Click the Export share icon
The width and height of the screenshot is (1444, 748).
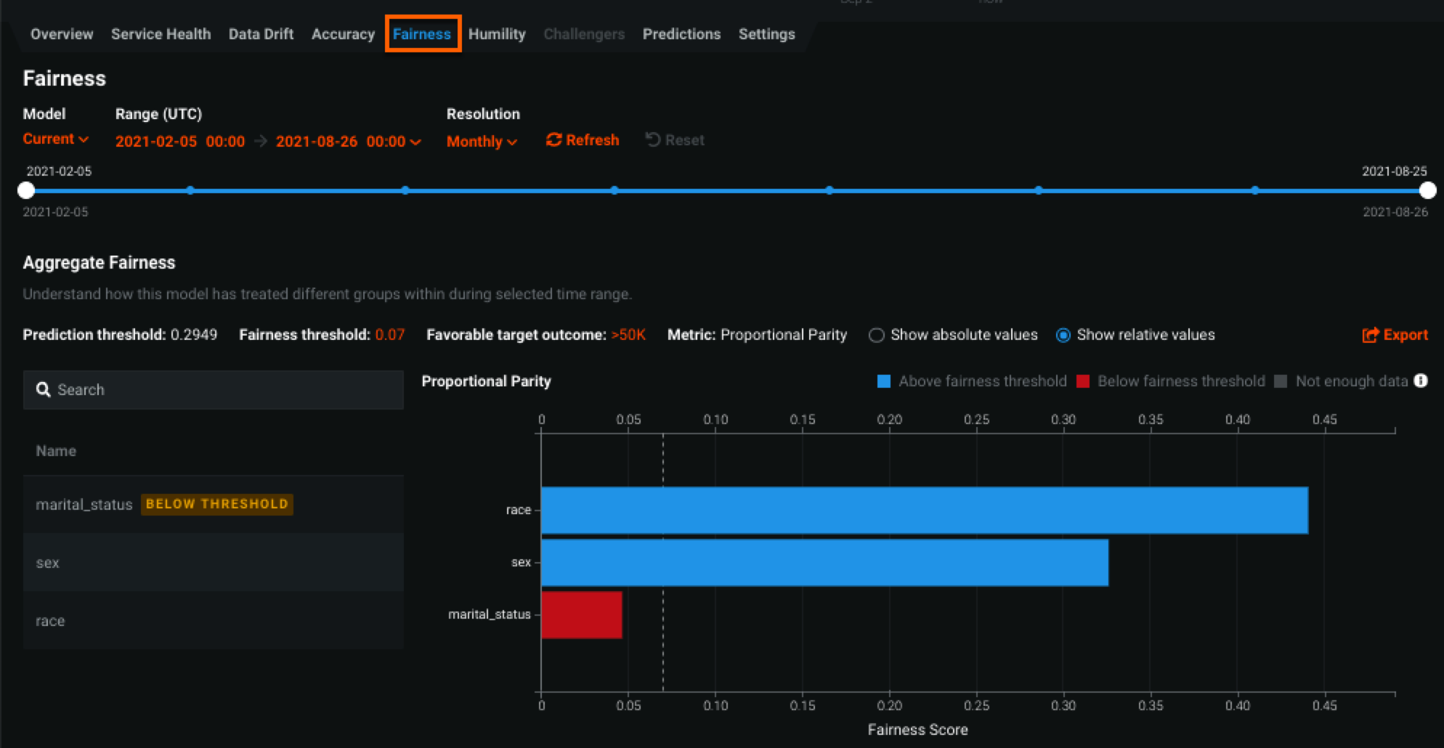[1370, 335]
